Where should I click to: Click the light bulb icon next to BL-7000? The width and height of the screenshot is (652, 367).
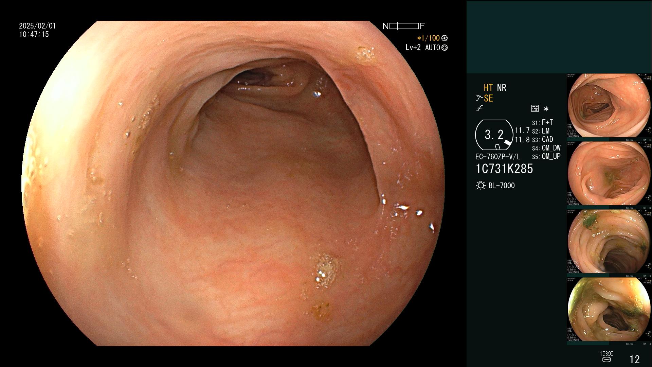481,186
